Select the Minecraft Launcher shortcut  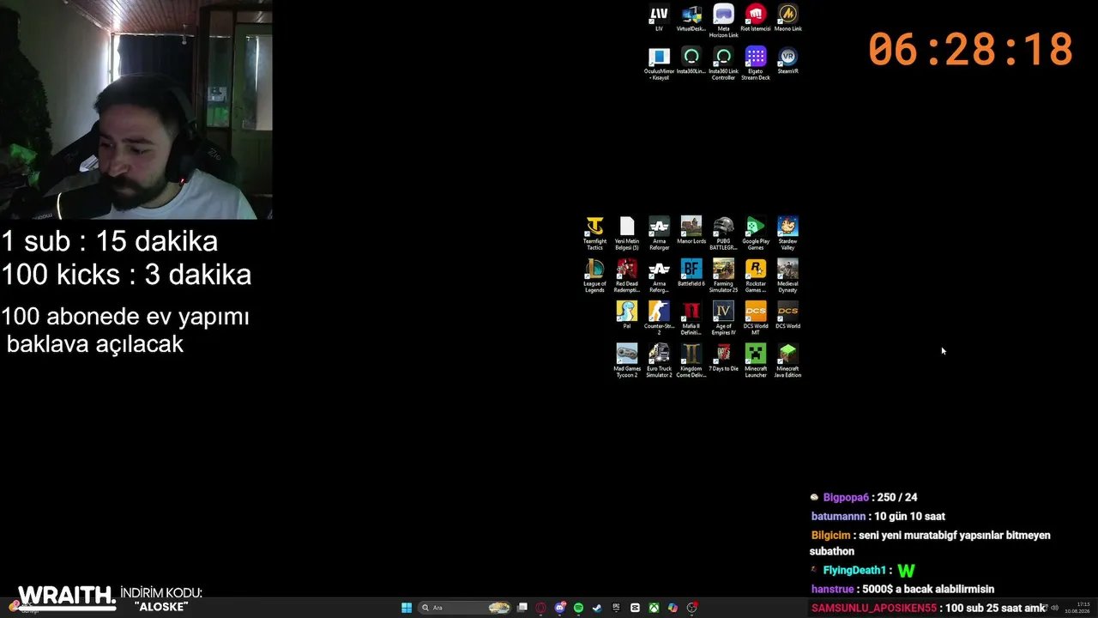click(x=756, y=360)
